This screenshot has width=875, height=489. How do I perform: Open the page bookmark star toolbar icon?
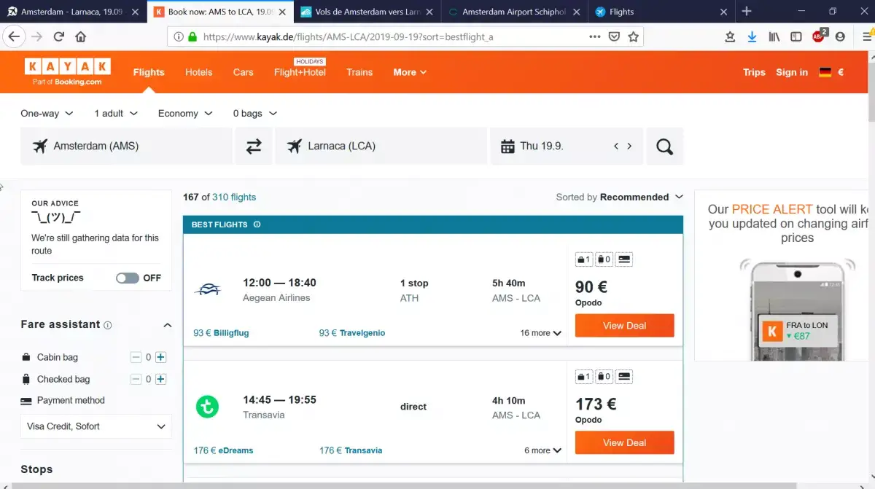(x=730, y=36)
